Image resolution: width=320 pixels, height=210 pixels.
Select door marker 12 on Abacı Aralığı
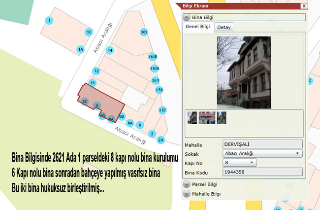(97, 71)
